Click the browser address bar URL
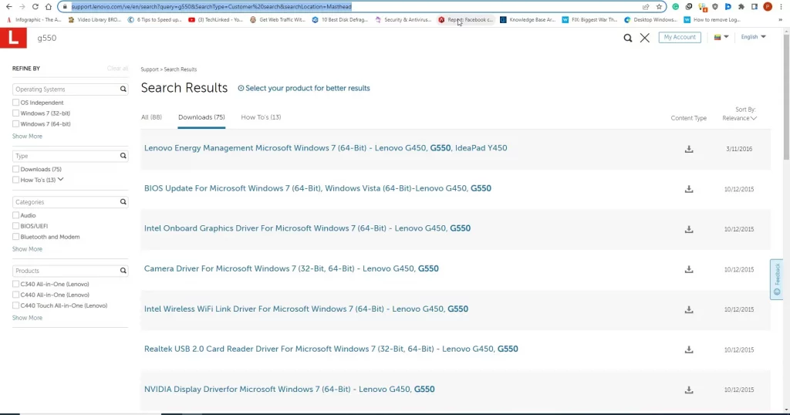This screenshot has height=415, width=790. click(211, 6)
